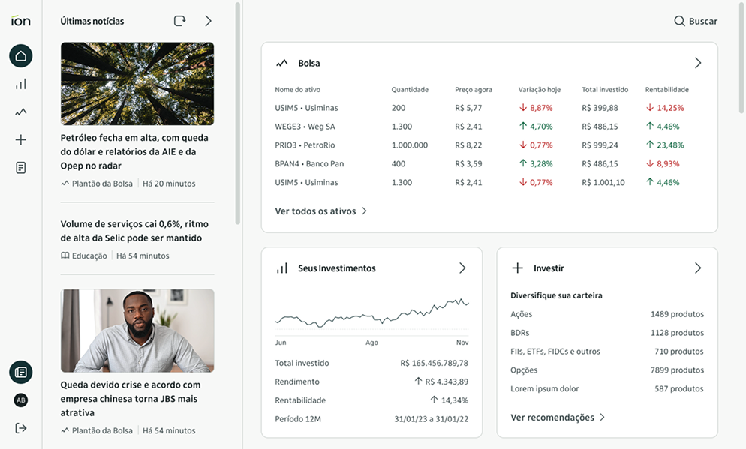This screenshot has height=449, width=746.
Task: Select the logout icon at sidebar bottom
Action: (x=20, y=427)
